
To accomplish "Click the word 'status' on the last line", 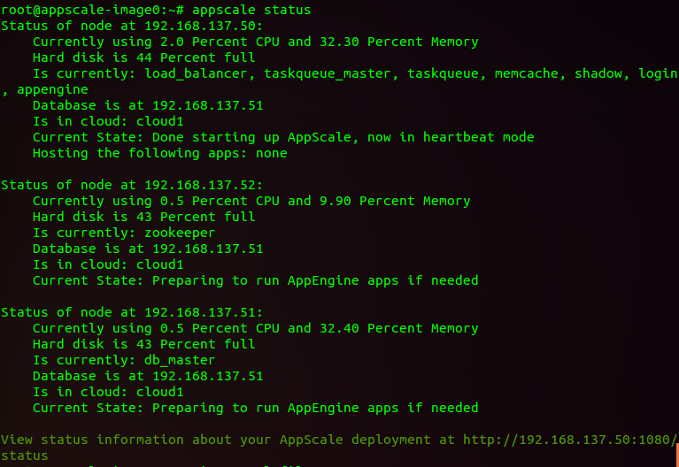I will point(24,456).
